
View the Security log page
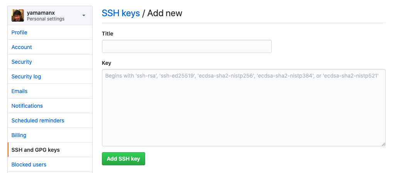pos(26,76)
